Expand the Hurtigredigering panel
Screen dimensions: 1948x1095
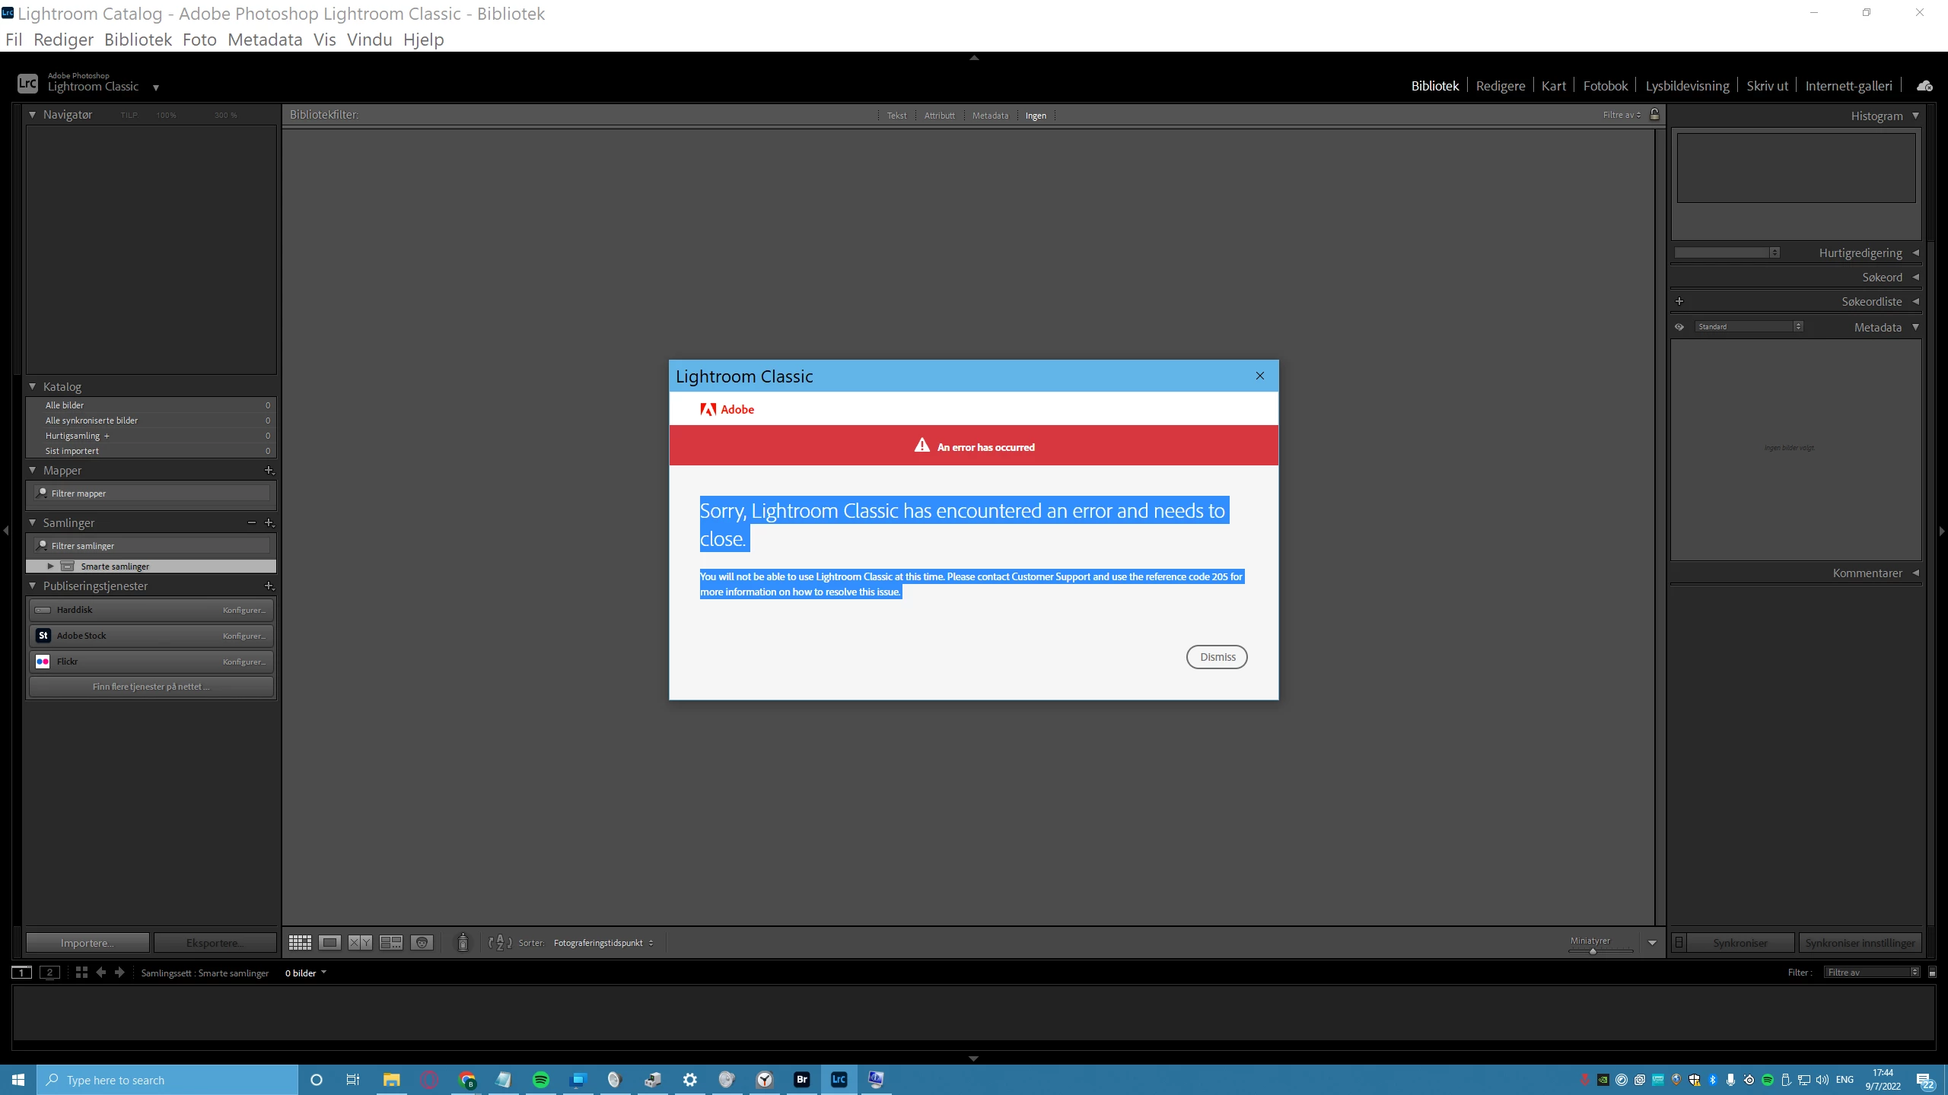pyautogui.click(x=1916, y=253)
